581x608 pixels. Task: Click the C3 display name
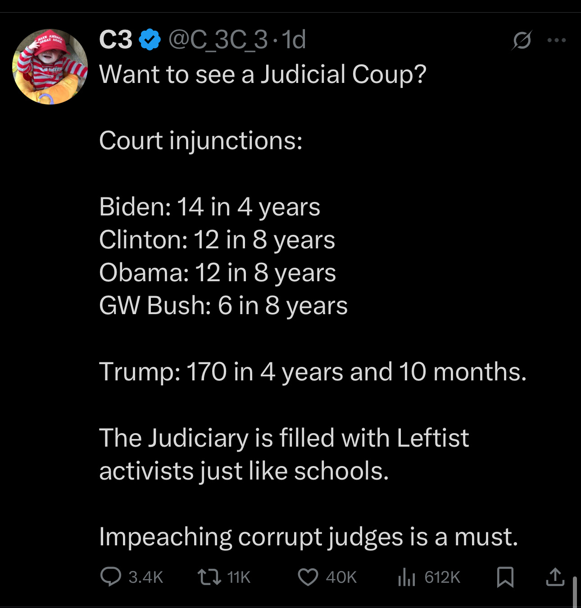click(x=115, y=40)
